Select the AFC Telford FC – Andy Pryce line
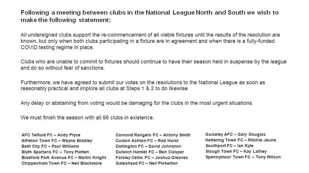Screen dimensions: 309x173 tap(51, 135)
